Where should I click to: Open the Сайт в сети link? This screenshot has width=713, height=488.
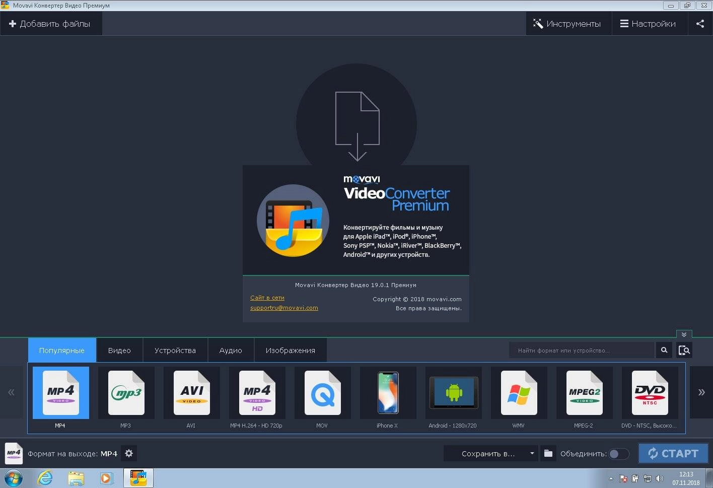pos(267,298)
